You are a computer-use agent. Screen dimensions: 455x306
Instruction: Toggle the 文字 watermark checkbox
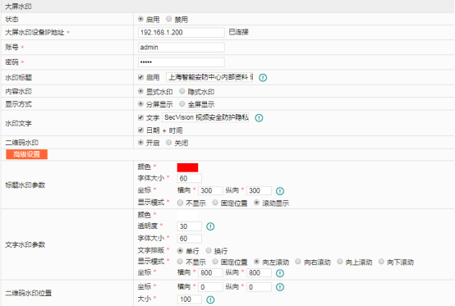140,117
